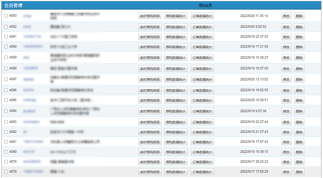Tick the checkbox for member 4078
Viewport: 323px width, 178px height.
[6, 172]
